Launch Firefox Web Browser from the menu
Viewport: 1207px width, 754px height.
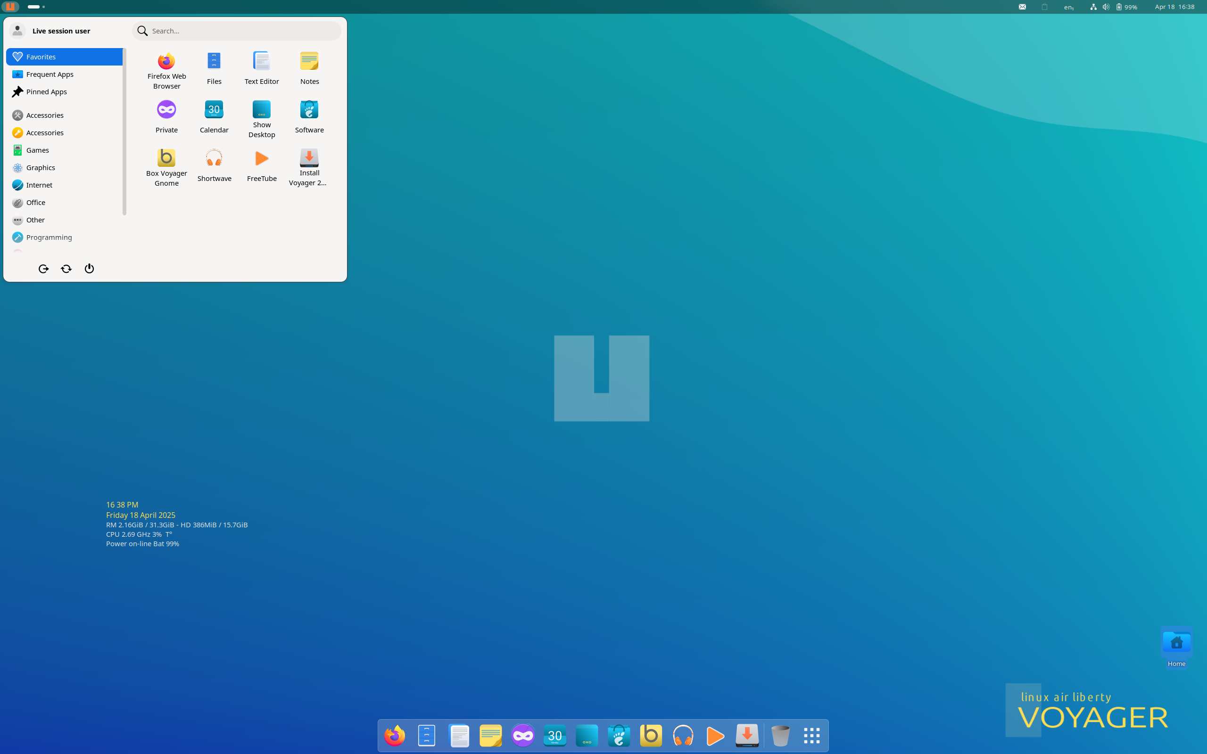coord(166,70)
